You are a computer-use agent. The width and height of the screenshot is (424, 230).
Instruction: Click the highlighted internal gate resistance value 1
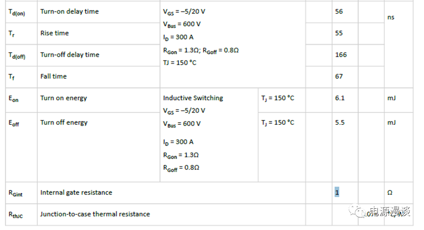coord(337,192)
